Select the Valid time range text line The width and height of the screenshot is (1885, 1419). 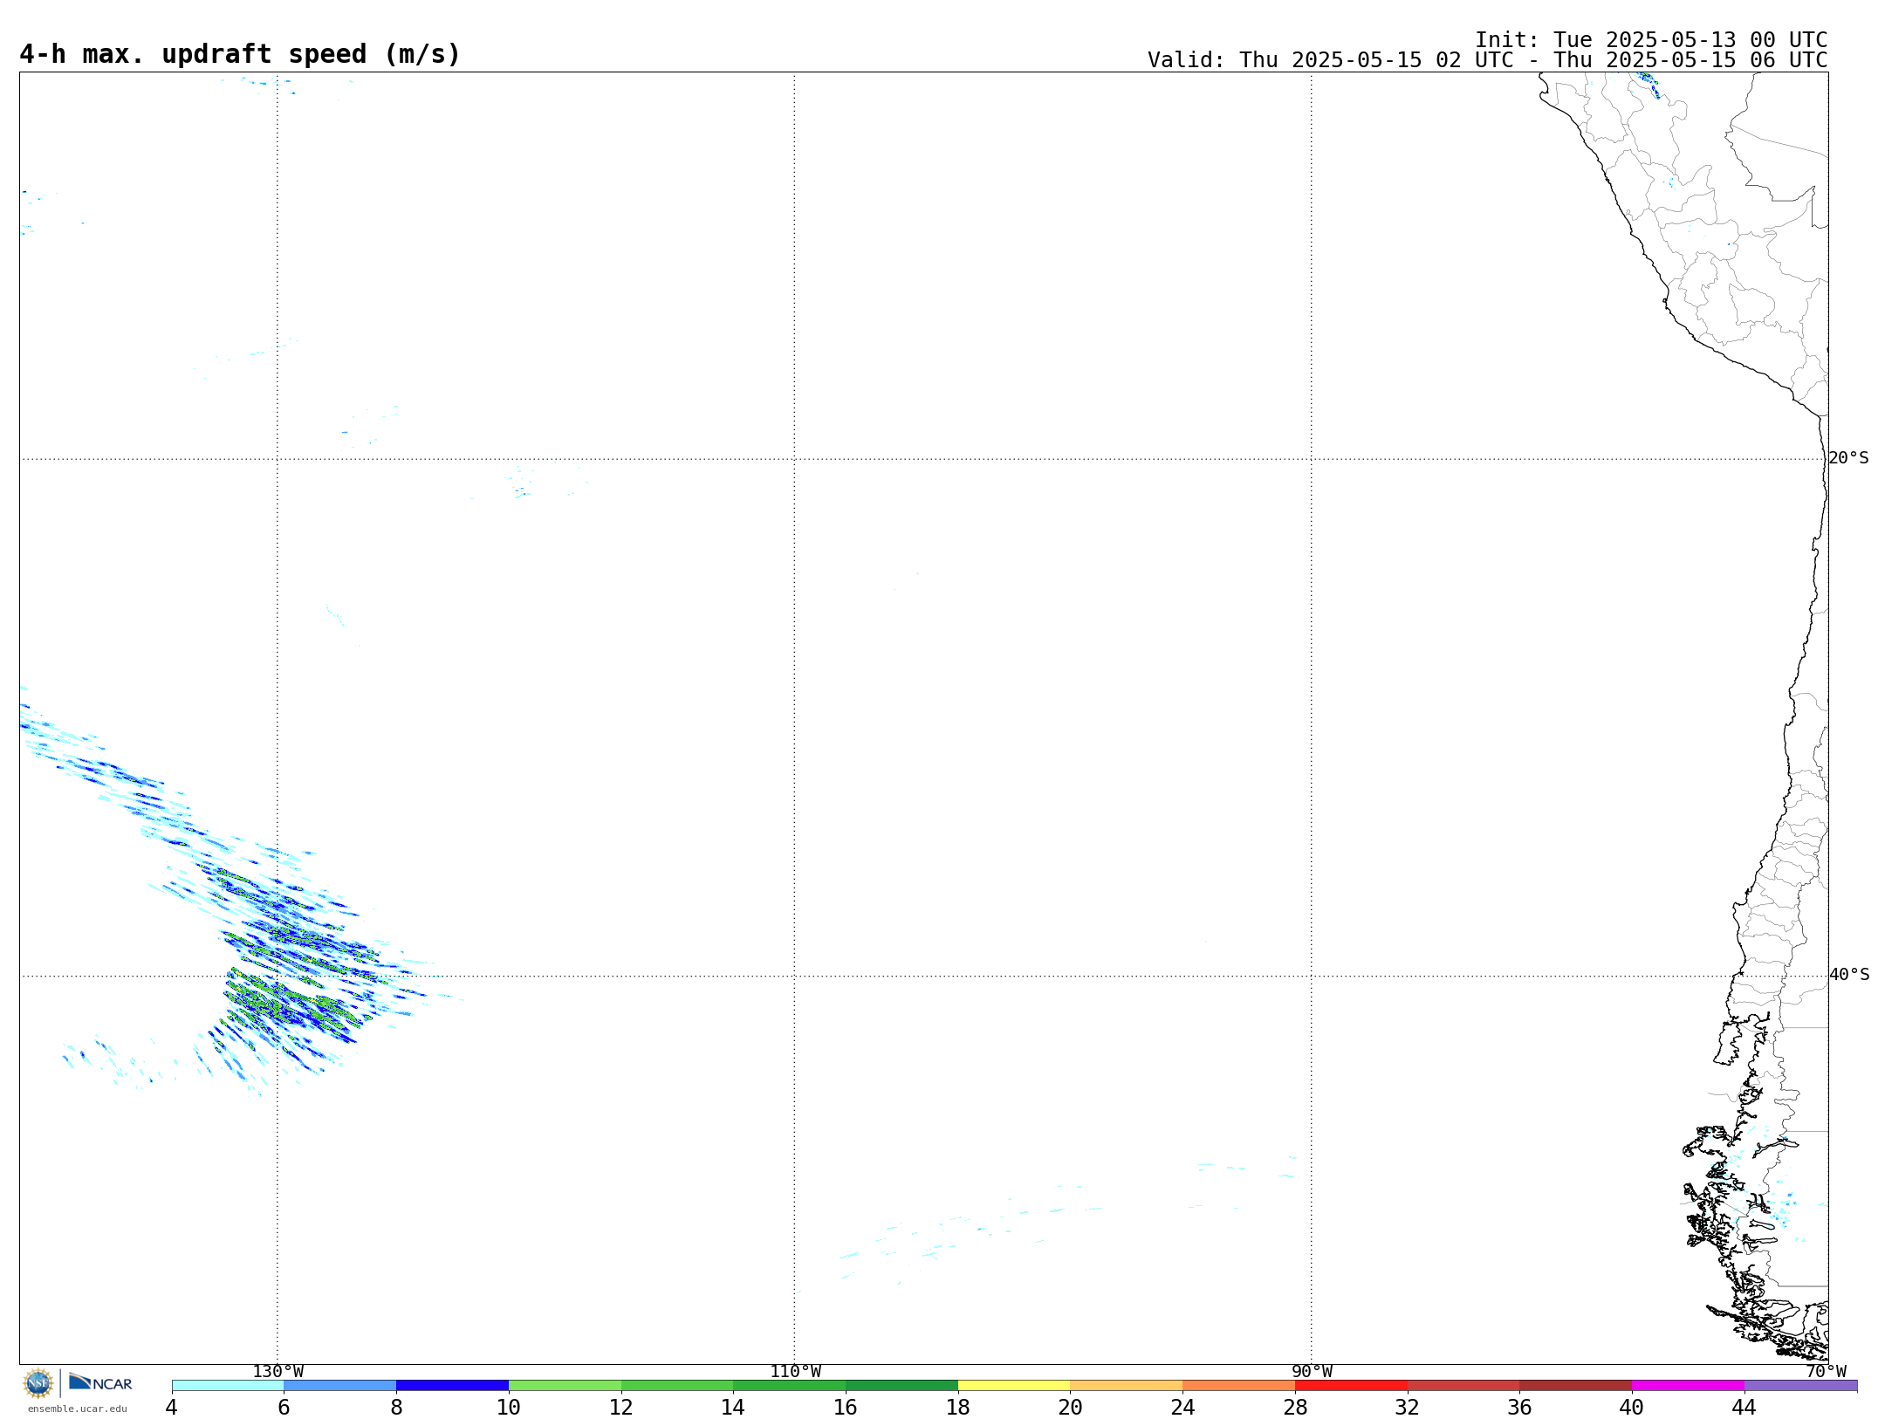click(1487, 60)
